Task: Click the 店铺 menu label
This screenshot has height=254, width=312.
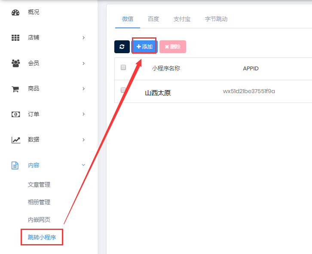Action: tap(34, 37)
